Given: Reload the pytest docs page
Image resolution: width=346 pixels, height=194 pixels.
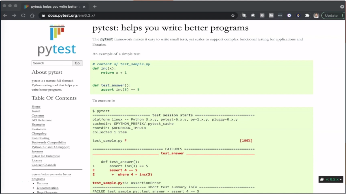Looking at the screenshot, I should coord(23,16).
